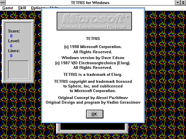Image resolution: width=186 pixels, height=139 pixels.
Task: Click the next-piece preview box
Action: point(18,69)
